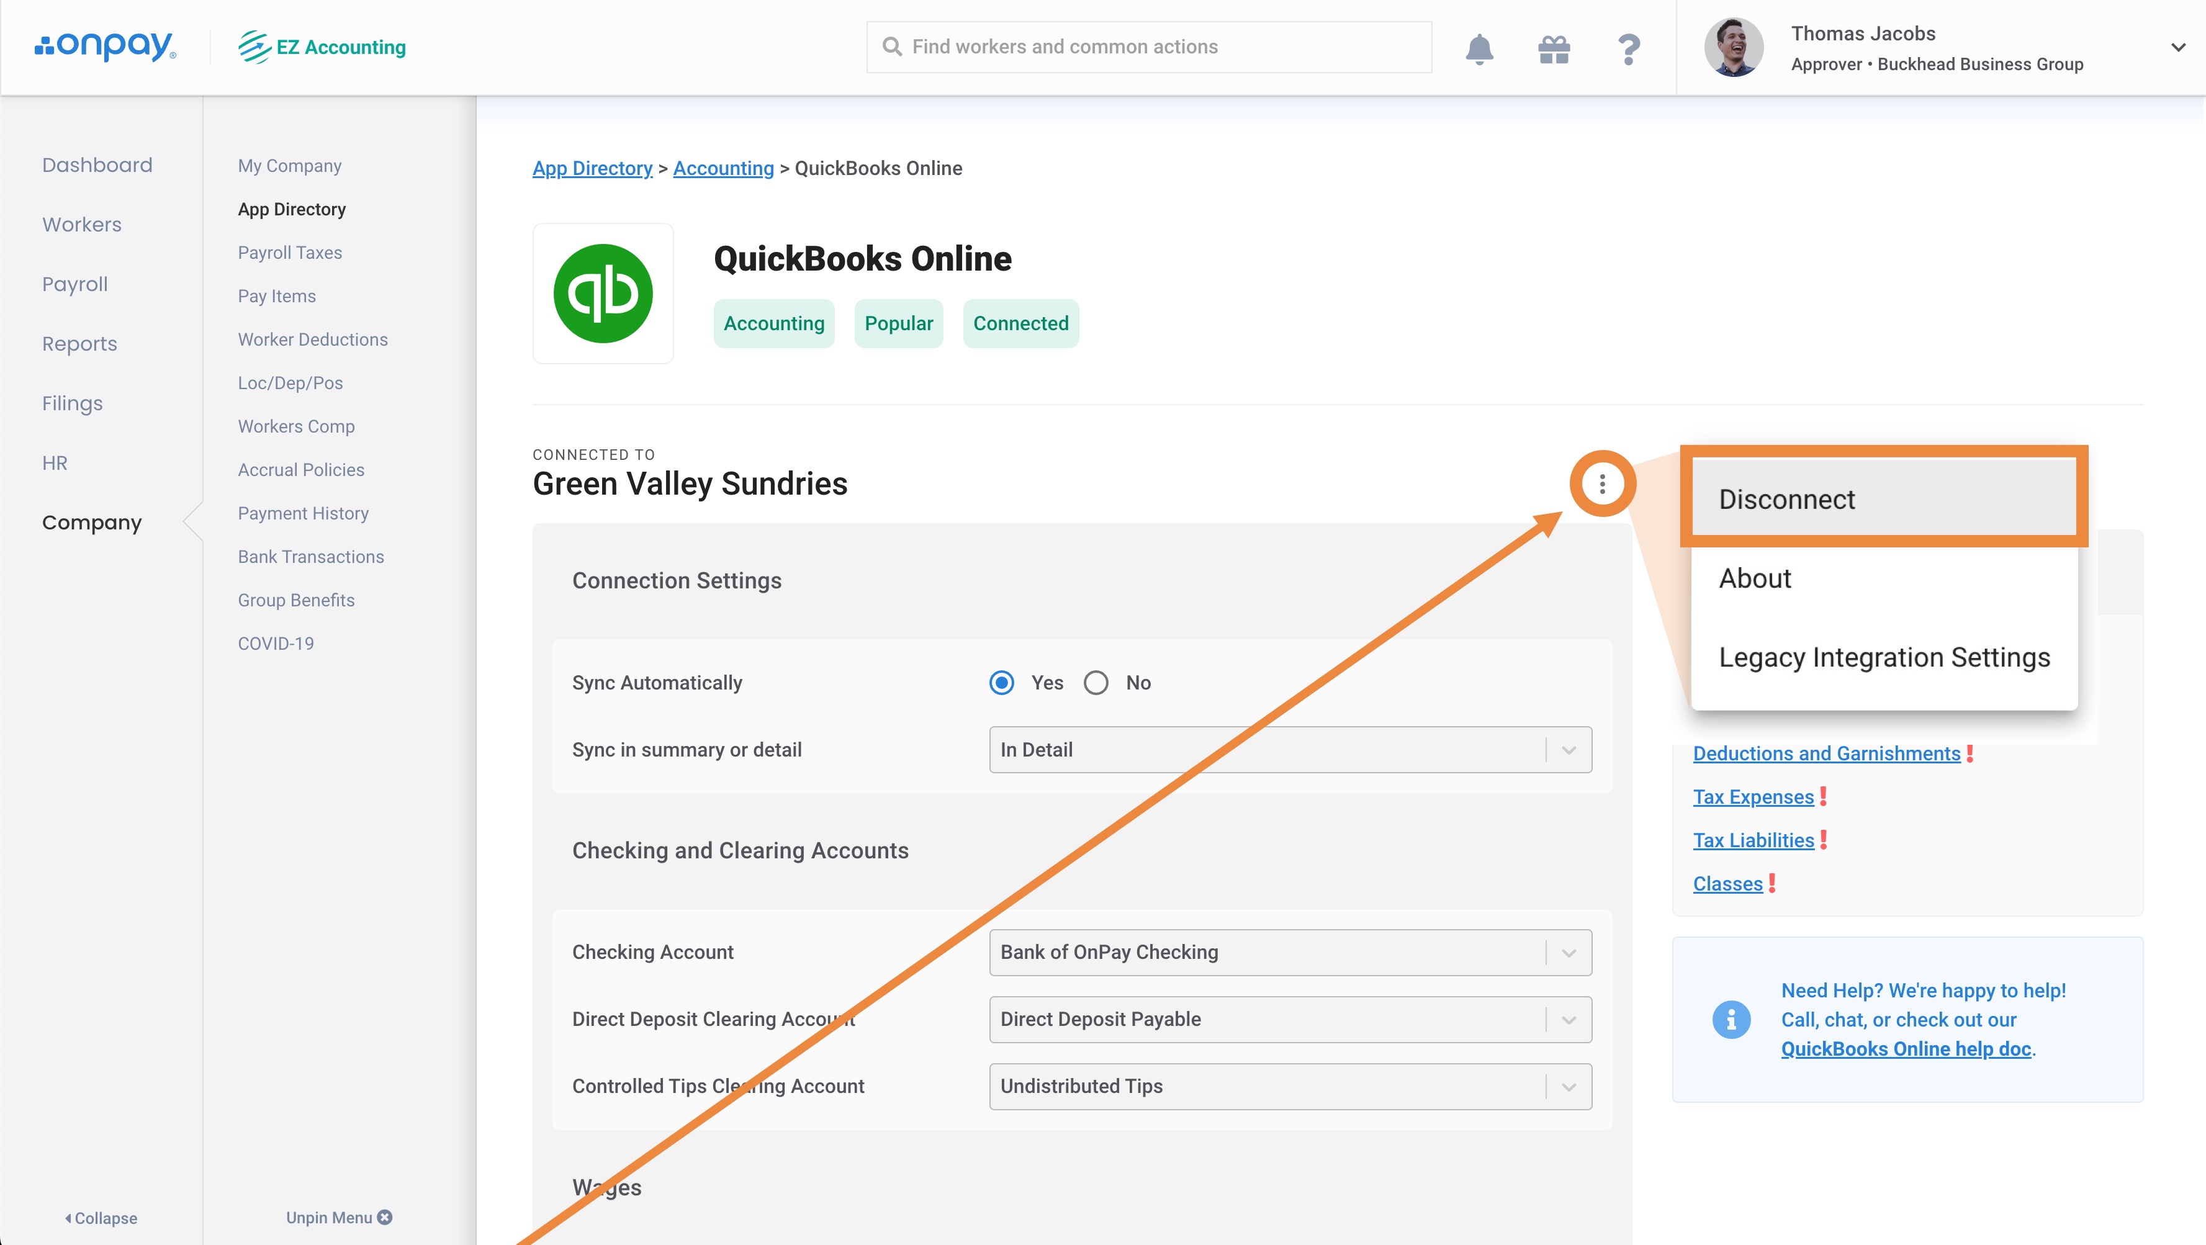Open Bank Transactions submenu item
This screenshot has height=1245, width=2206.
[x=311, y=557]
